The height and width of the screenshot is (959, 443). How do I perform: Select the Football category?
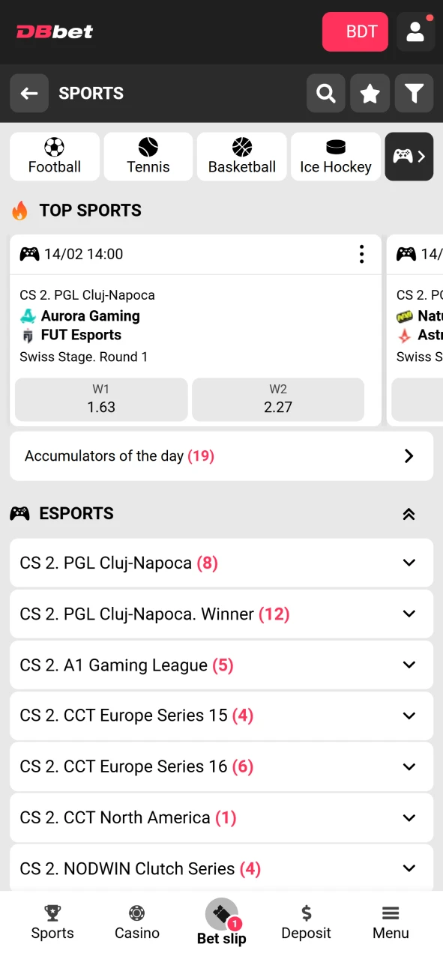tap(54, 157)
